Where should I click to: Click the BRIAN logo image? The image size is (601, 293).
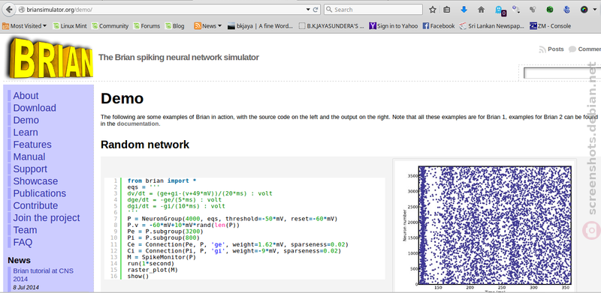pos(50,58)
